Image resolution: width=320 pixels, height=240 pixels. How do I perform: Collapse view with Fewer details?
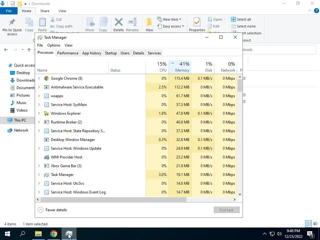[x=52, y=210]
